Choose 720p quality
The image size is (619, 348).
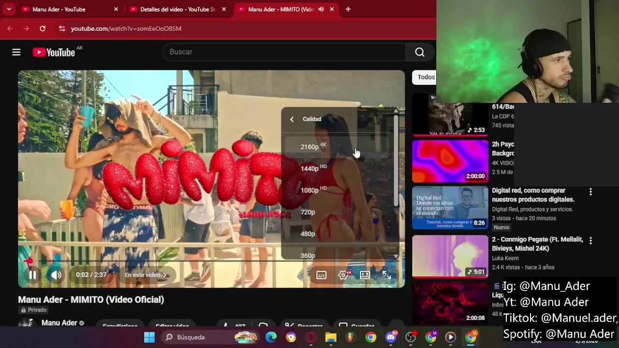pos(337,212)
